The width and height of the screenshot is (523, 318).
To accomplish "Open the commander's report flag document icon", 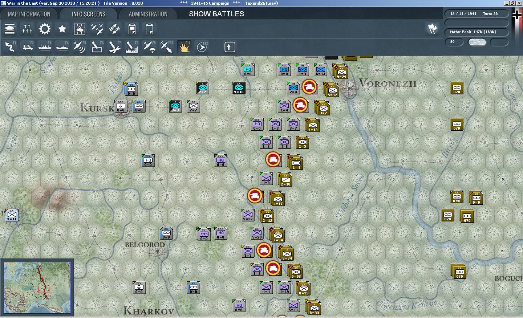I will pyautogui.click(x=132, y=29).
